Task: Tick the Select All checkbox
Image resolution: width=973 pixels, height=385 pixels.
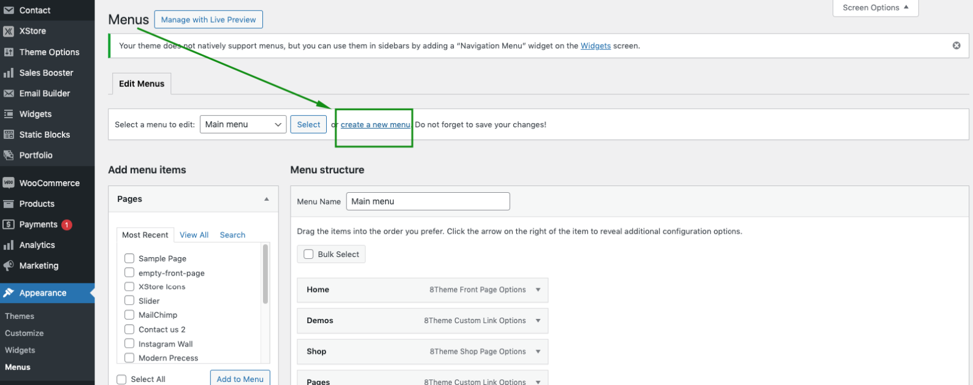Action: (121, 379)
